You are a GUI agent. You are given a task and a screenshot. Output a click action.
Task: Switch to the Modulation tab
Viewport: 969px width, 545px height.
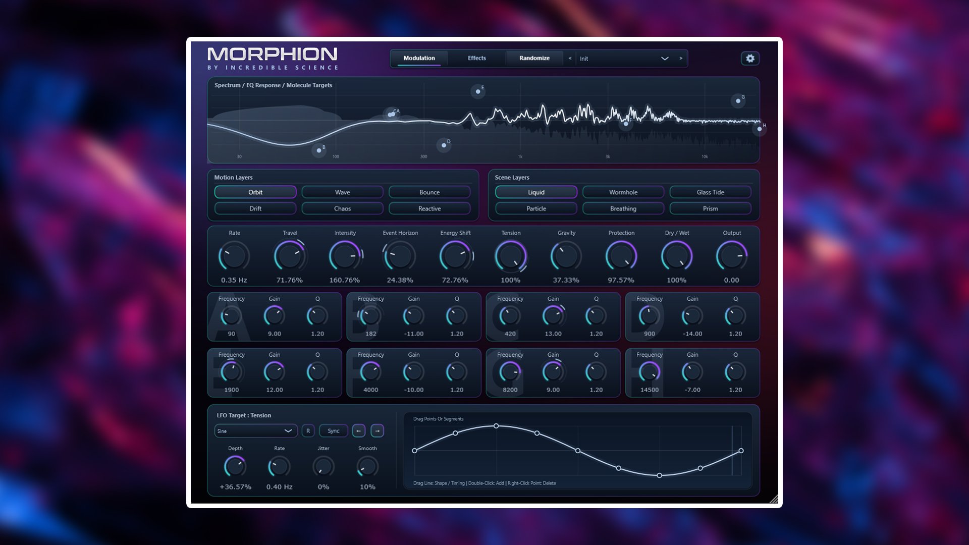[x=419, y=58]
